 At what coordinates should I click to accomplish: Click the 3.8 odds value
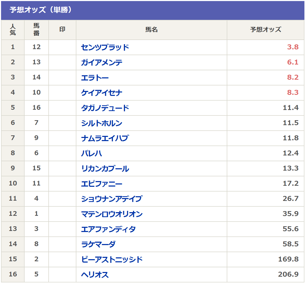pos(293,47)
